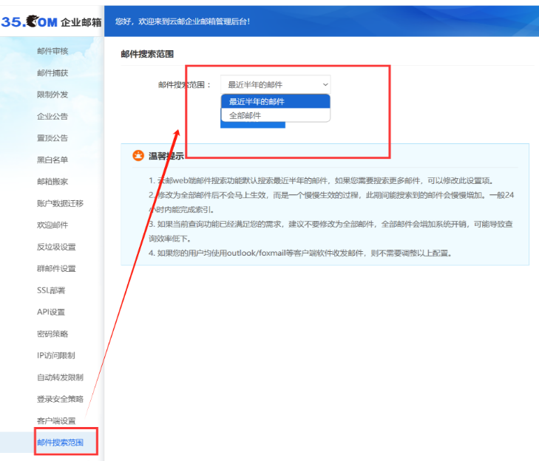Click the blue save button under dropdown
The height and width of the screenshot is (461, 539).
[253, 125]
